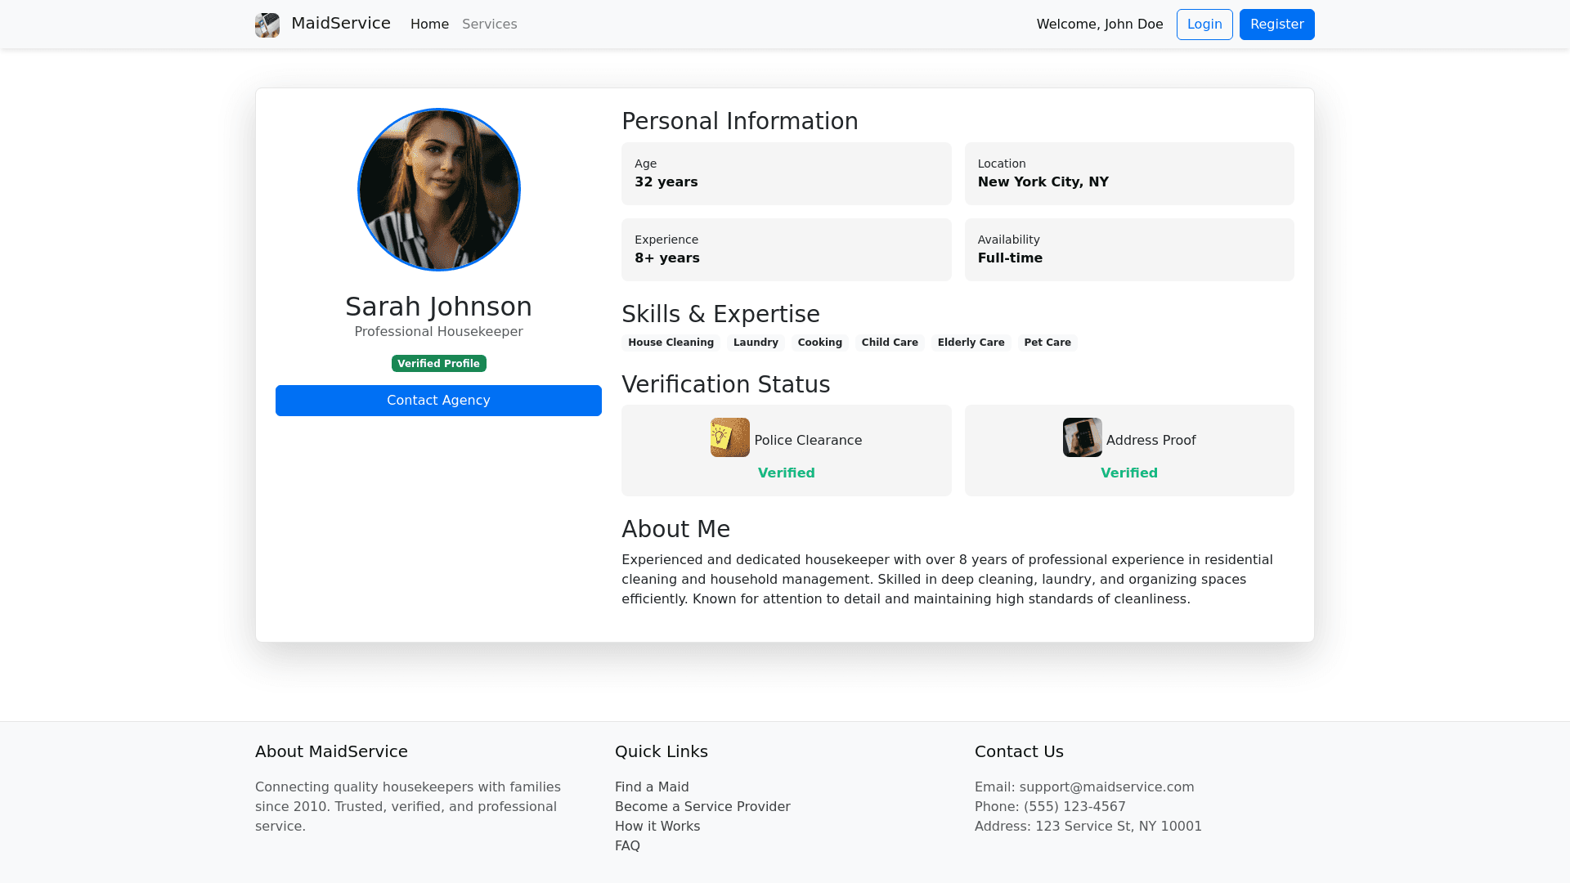
Task: Click Sarah Johnson's profile photo
Action: (439, 190)
